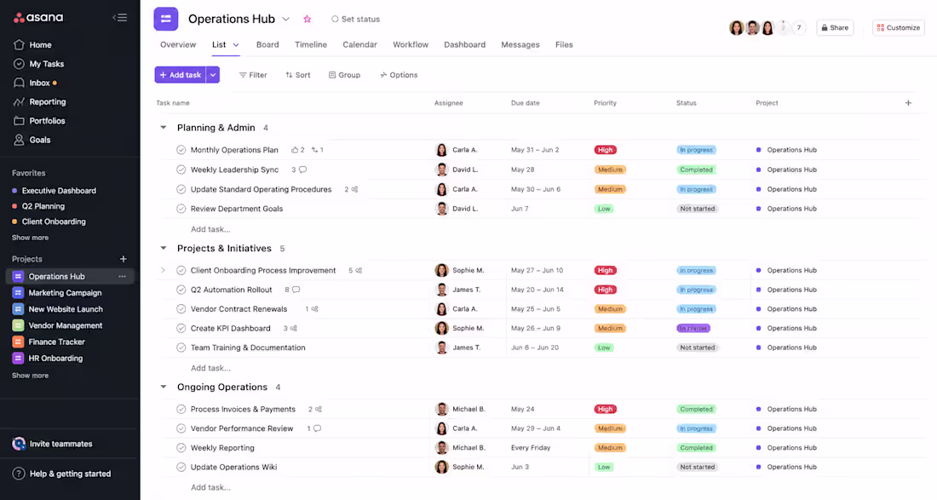Click Invite teammates
937x500 pixels.
pos(53,444)
